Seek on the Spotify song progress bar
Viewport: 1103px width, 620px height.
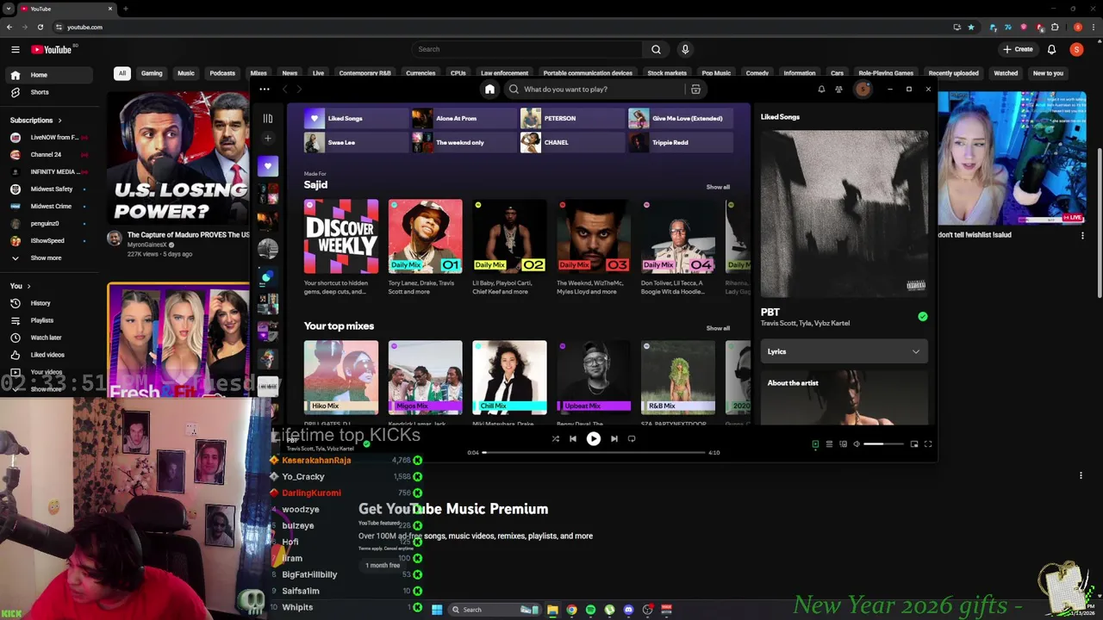(594, 452)
